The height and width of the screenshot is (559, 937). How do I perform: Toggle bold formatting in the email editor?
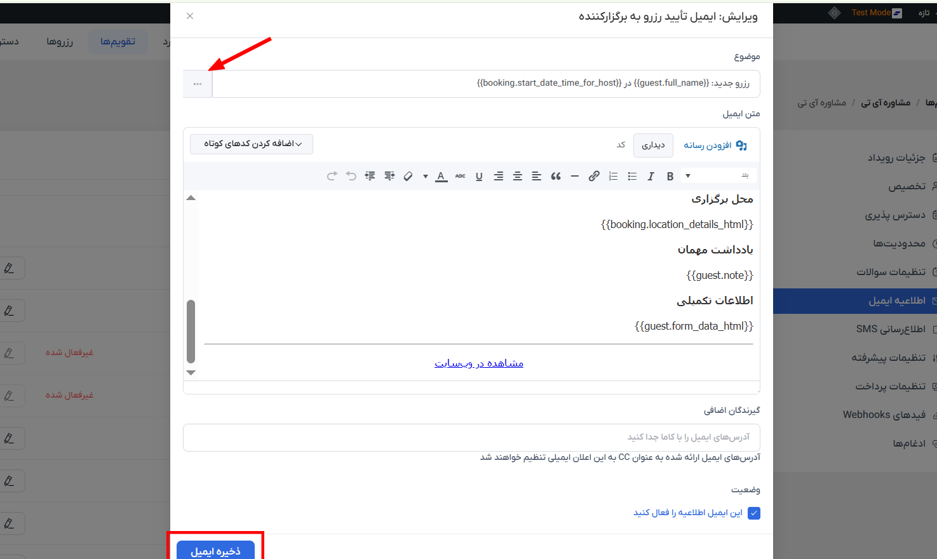(x=670, y=177)
